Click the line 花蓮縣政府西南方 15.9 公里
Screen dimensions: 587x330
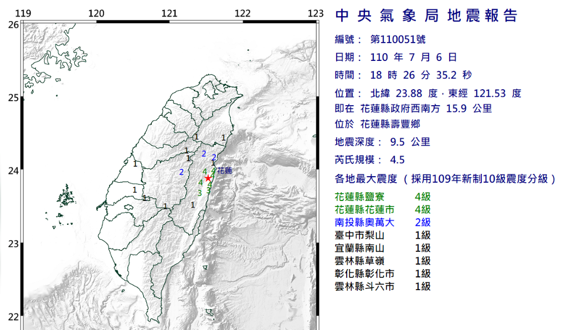point(426,109)
